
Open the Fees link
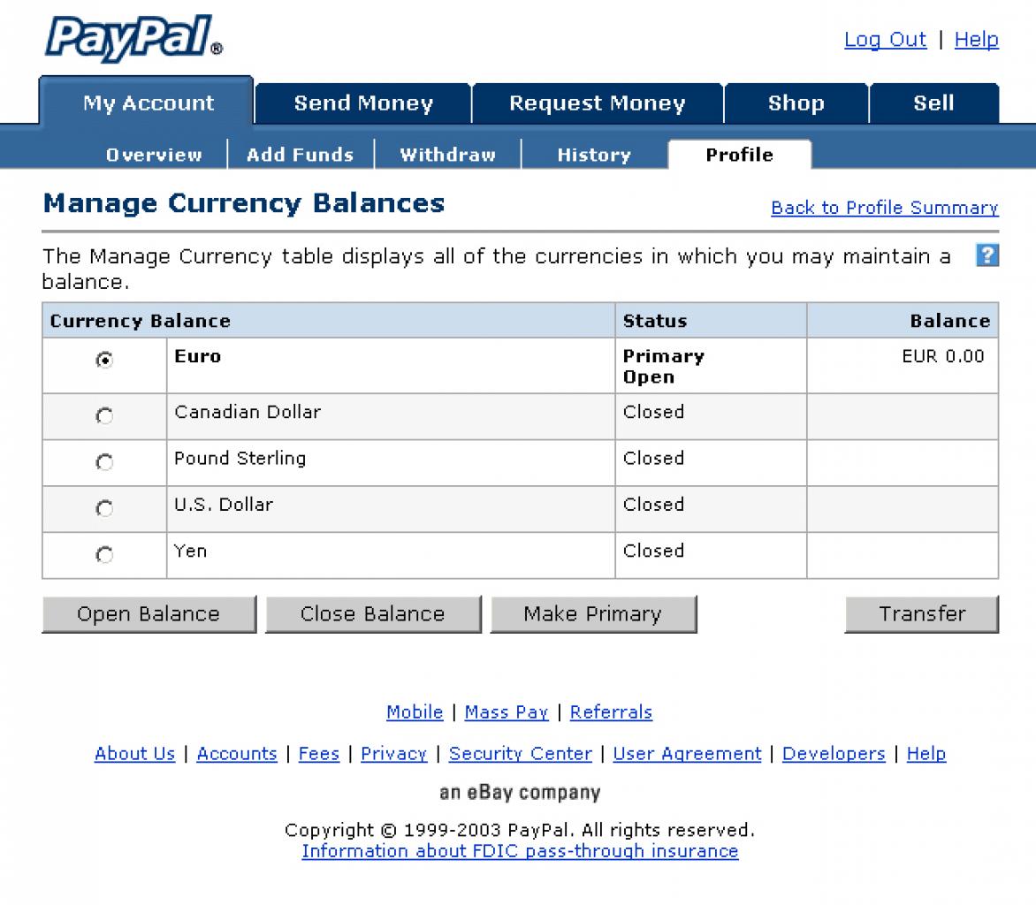click(318, 754)
